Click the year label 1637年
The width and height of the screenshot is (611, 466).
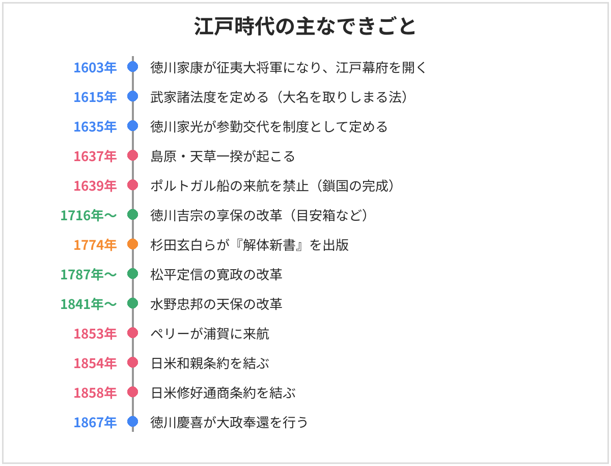(x=95, y=156)
